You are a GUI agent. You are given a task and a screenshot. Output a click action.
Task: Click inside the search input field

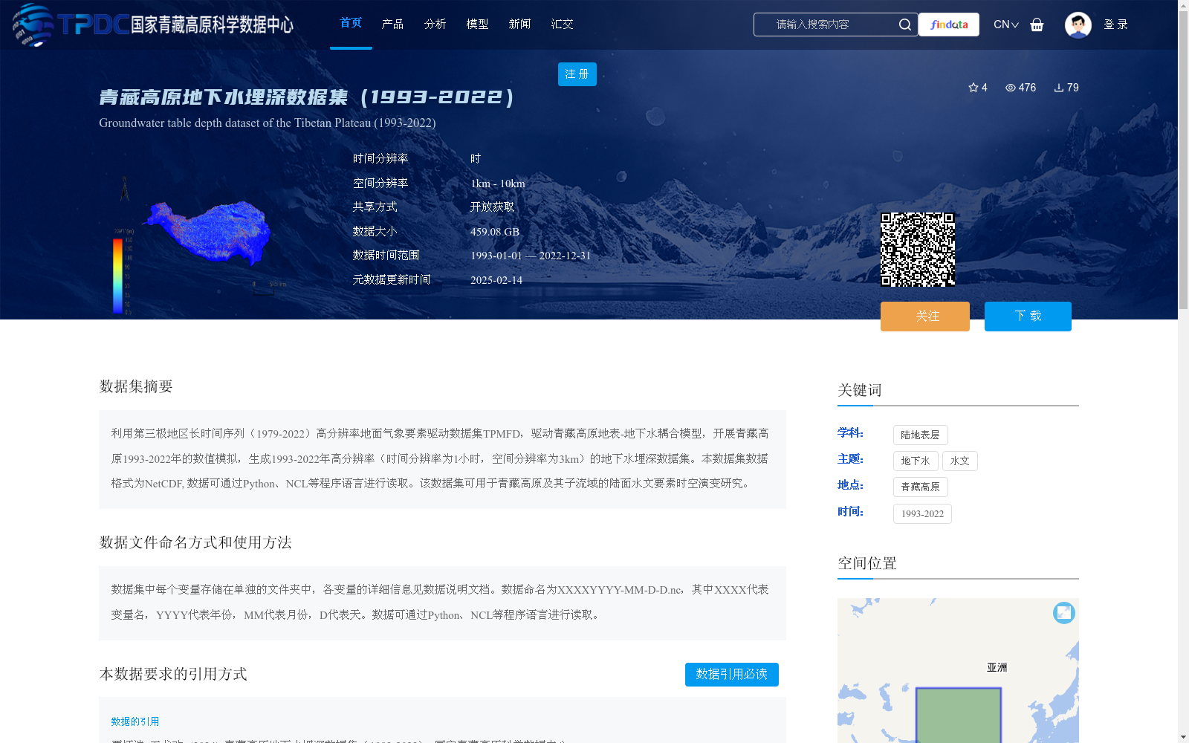click(x=825, y=25)
